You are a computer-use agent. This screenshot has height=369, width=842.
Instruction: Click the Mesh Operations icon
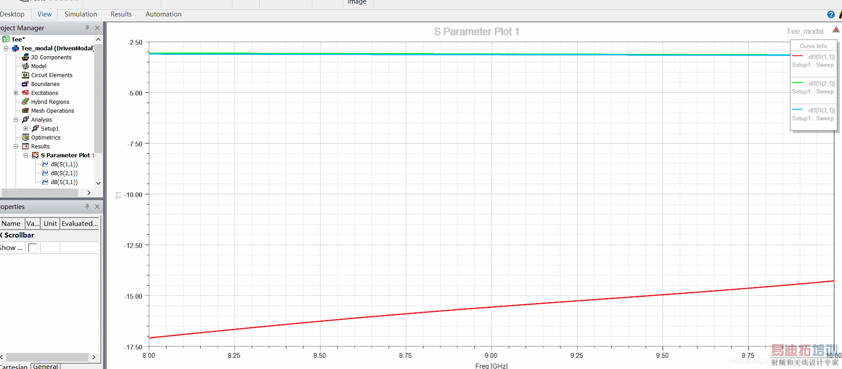click(25, 111)
